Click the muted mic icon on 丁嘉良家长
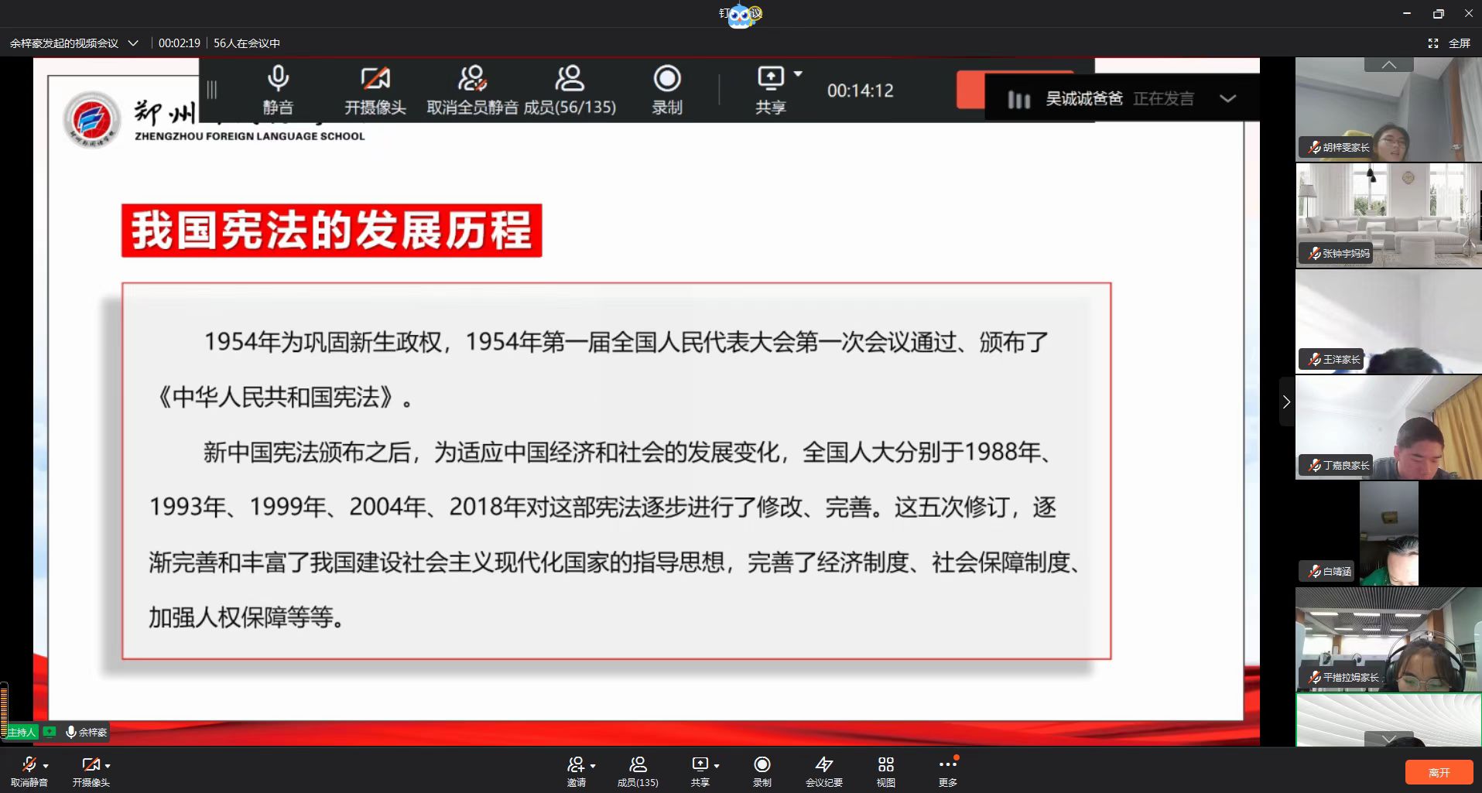The height and width of the screenshot is (793, 1482). click(x=1313, y=465)
